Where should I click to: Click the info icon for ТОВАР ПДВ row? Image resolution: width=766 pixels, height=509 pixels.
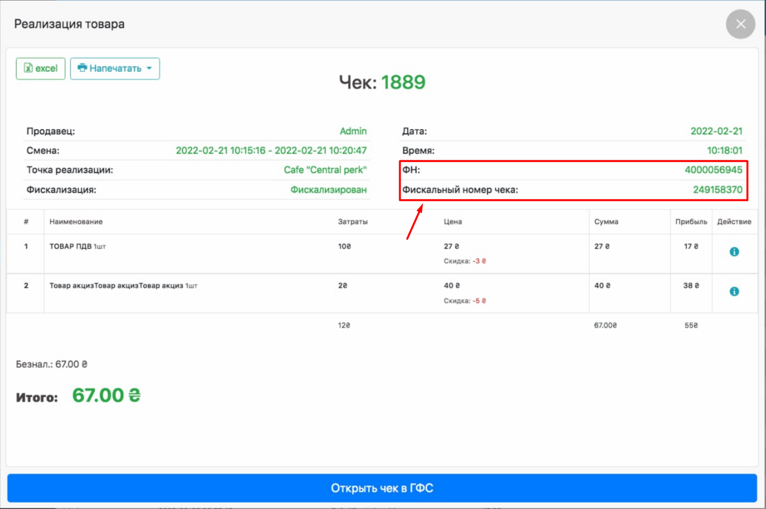[734, 252]
